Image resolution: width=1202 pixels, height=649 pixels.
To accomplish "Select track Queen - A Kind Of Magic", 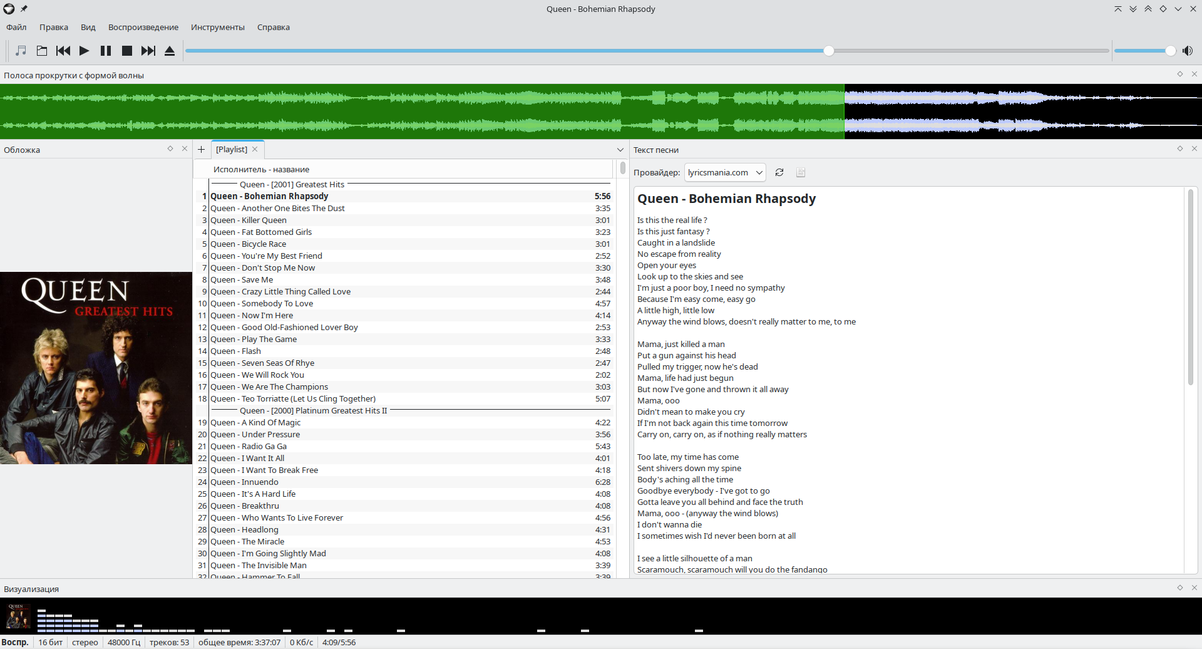I will [x=404, y=422].
